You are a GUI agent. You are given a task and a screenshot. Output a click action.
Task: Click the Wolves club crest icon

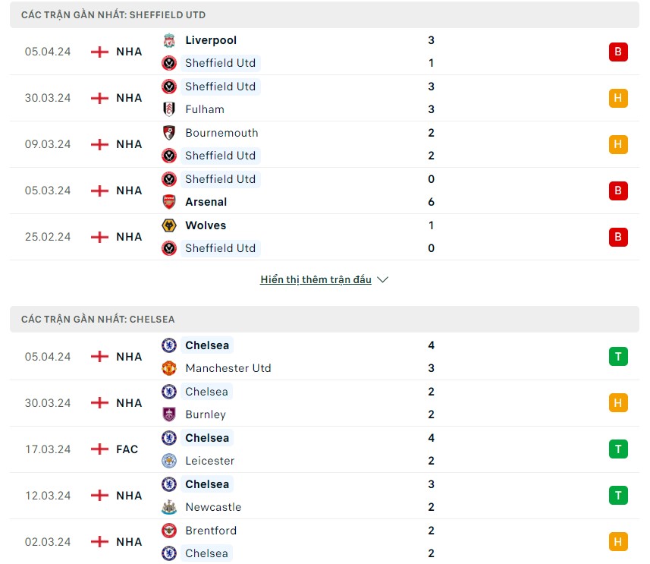click(x=169, y=225)
